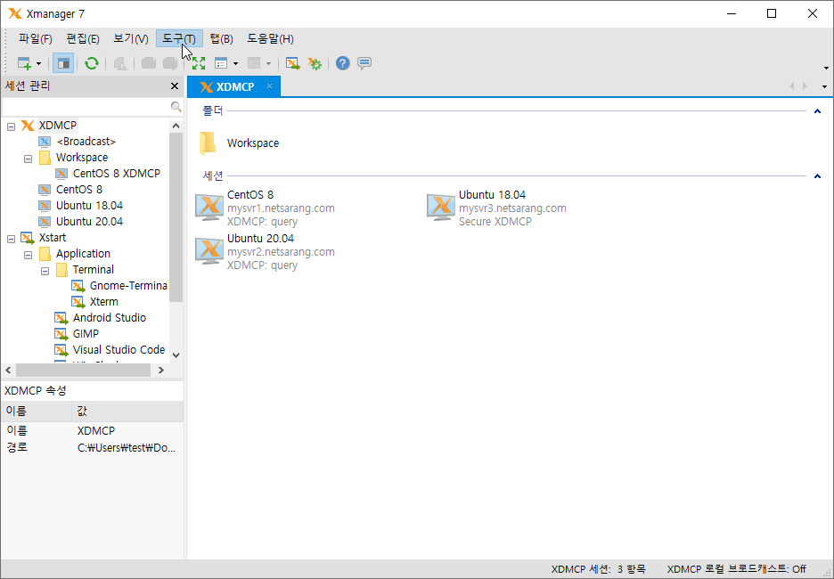The height and width of the screenshot is (579, 834).
Task: Select Xterm in session tree
Action: 103,301
